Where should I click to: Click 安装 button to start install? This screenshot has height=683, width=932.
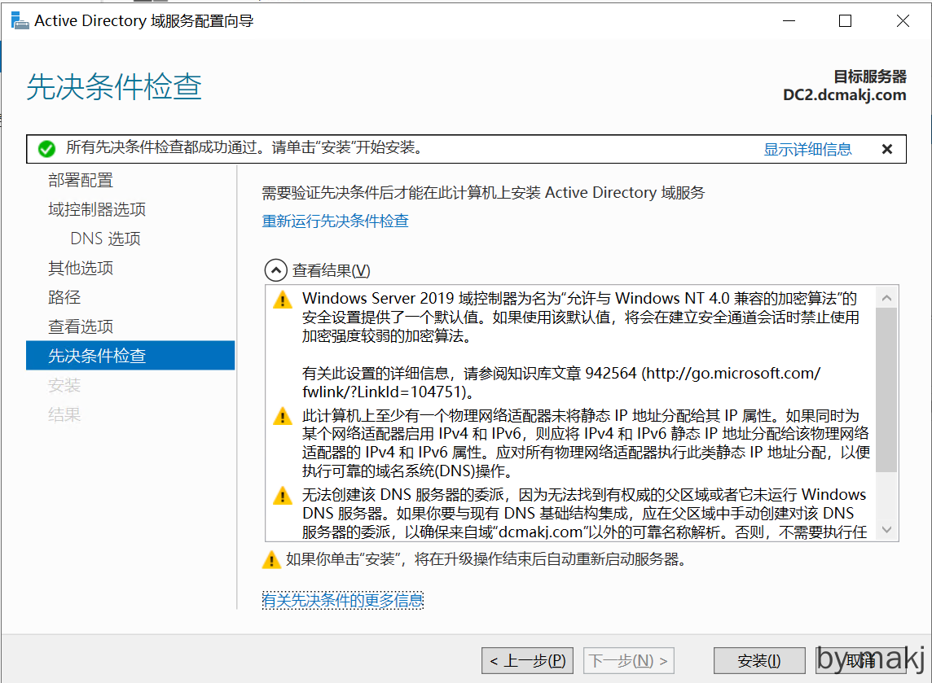[x=758, y=660]
